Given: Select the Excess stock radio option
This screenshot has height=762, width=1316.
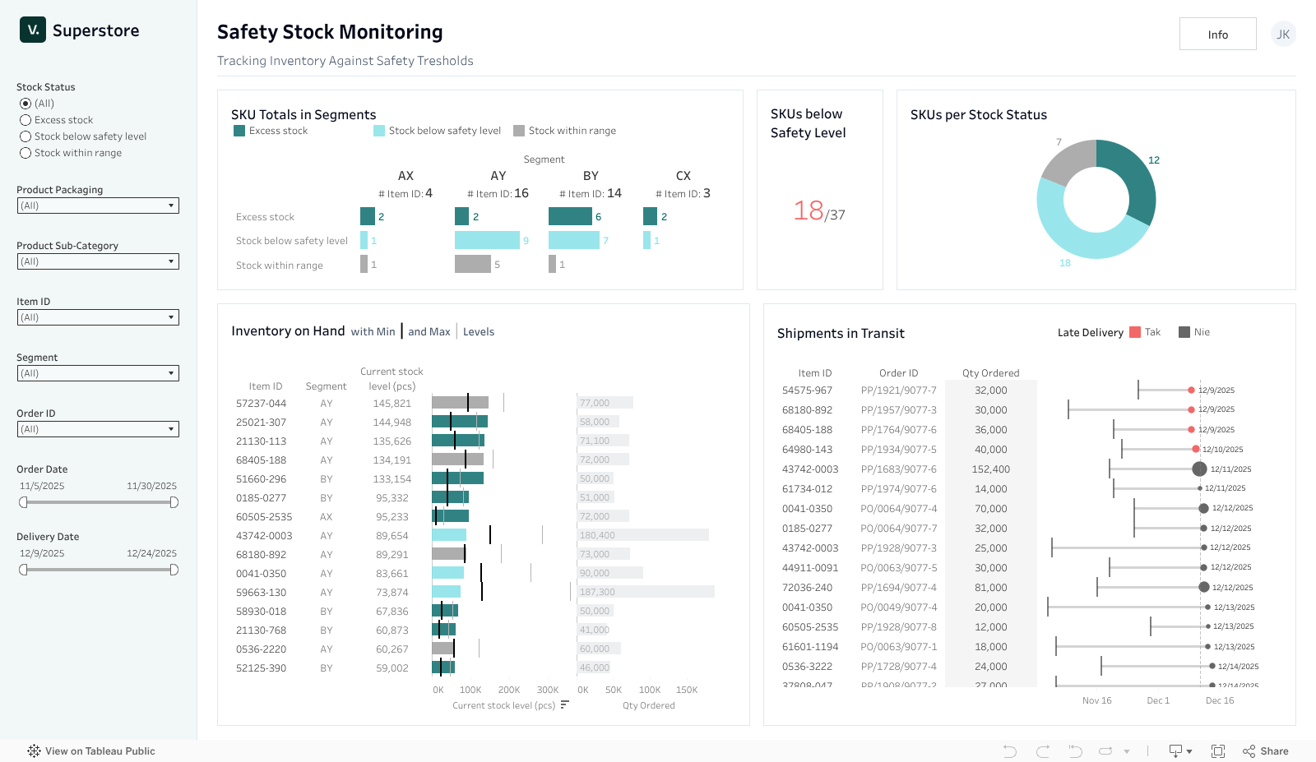Looking at the screenshot, I should (25, 120).
